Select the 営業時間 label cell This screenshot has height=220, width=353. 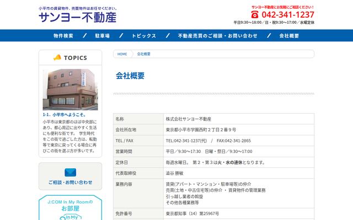(138, 152)
